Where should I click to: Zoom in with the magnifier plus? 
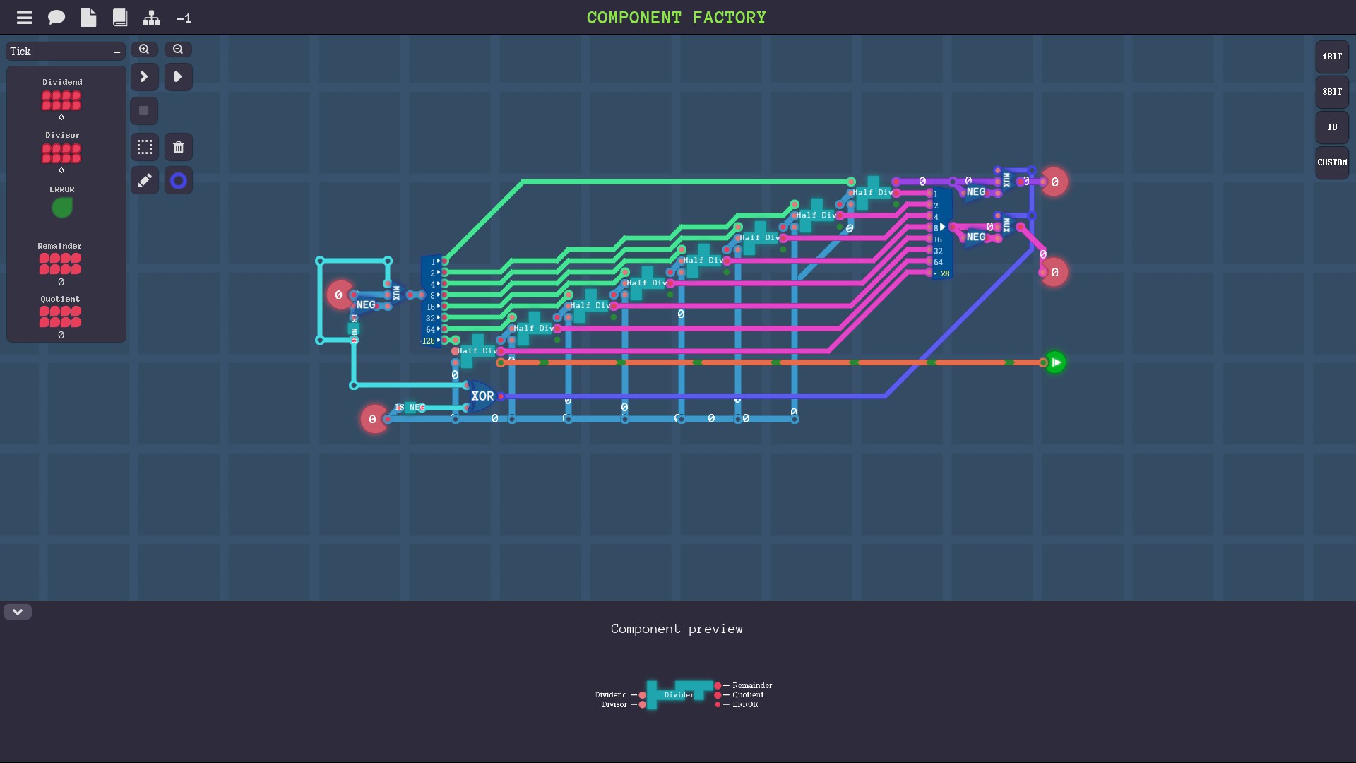(144, 49)
